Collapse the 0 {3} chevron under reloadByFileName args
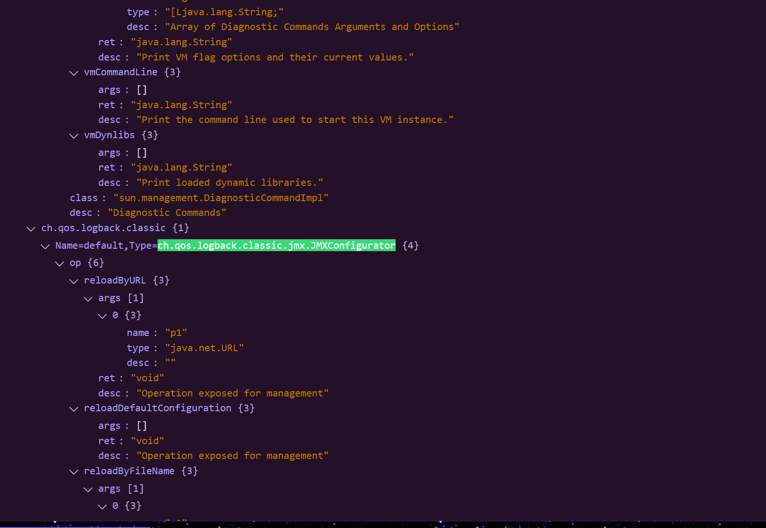The width and height of the screenshot is (766, 528). click(x=102, y=507)
